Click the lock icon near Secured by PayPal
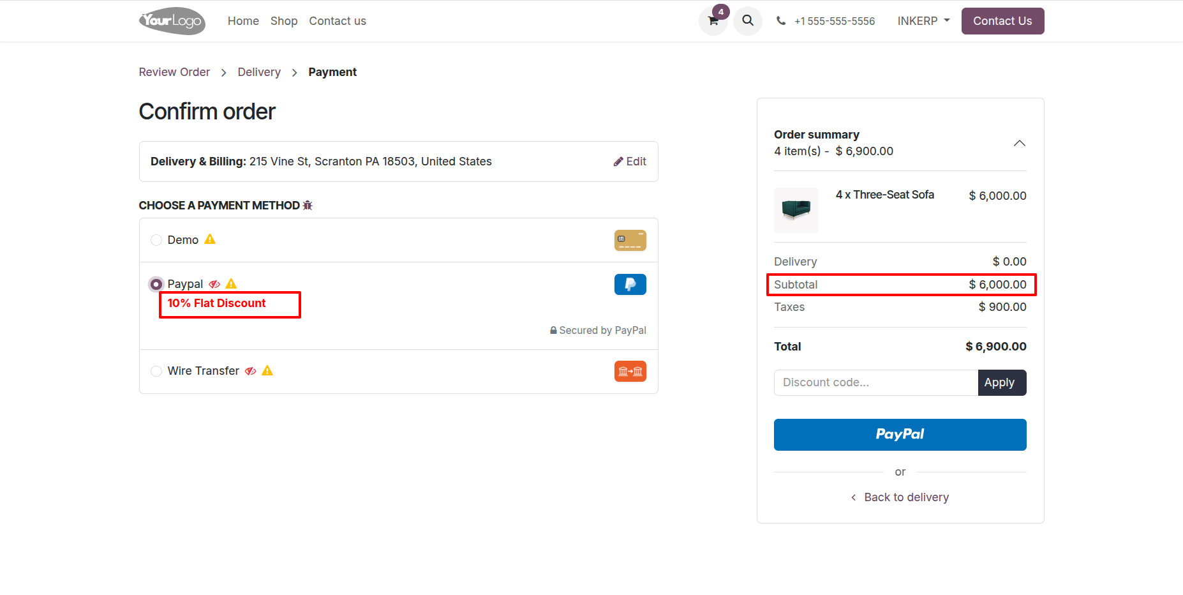The width and height of the screenshot is (1183, 595). click(553, 331)
